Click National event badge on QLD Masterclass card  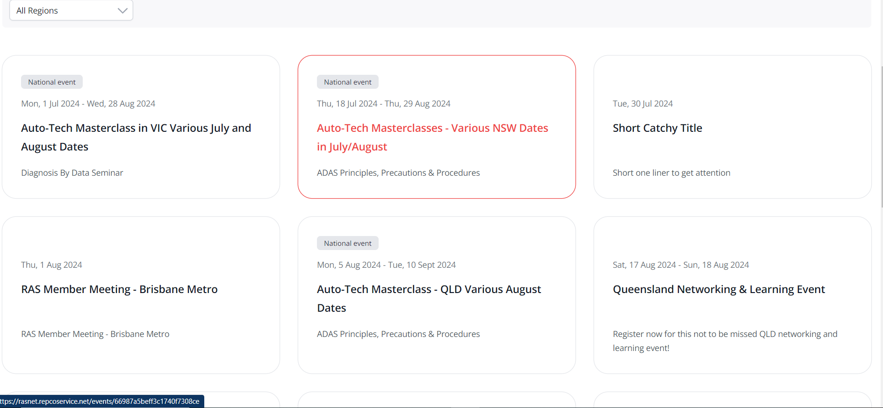coord(348,243)
